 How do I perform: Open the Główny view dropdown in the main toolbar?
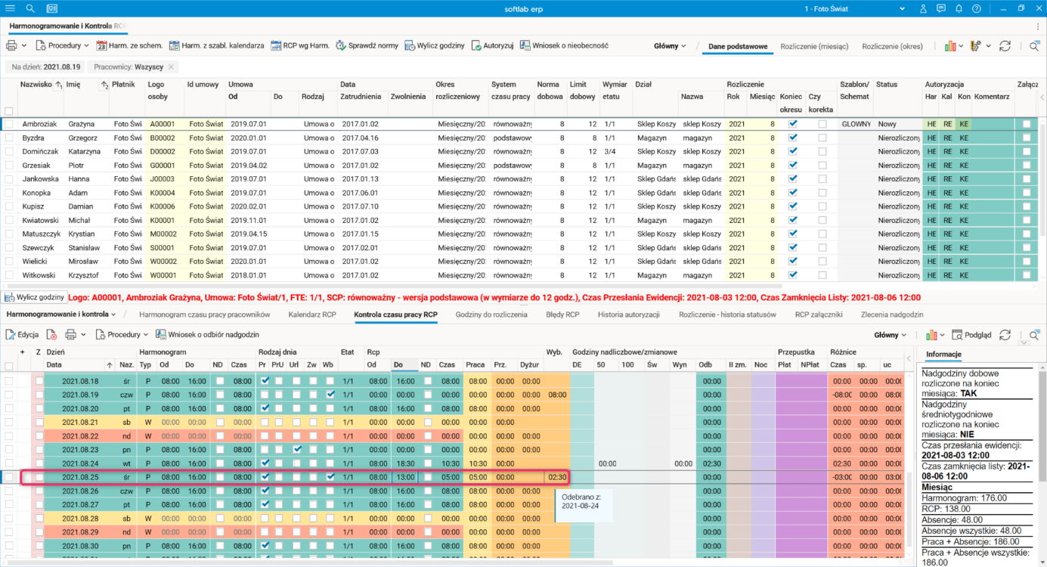coord(670,46)
